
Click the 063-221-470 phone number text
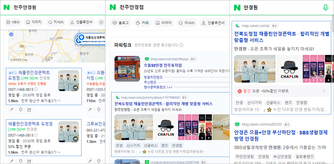(96, 130)
